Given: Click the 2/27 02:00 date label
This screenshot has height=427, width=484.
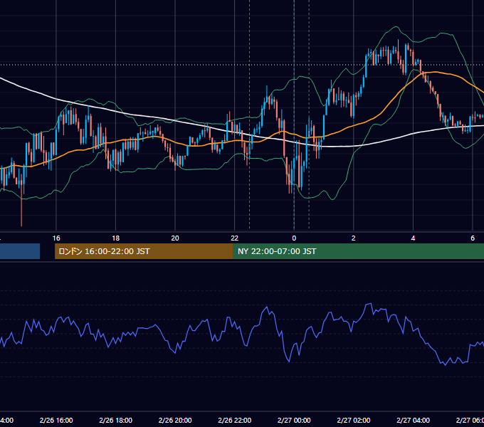Looking at the screenshot, I should click(354, 420).
